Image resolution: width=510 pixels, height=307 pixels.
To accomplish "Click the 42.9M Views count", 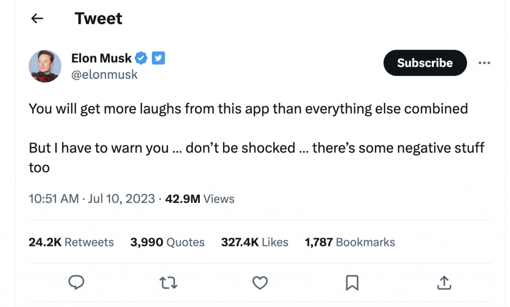I will coord(199,199).
